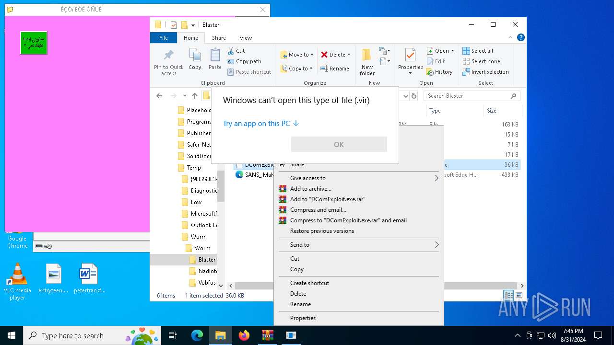Create a New folder from the ribbon
The image size is (614, 345).
pos(367,62)
